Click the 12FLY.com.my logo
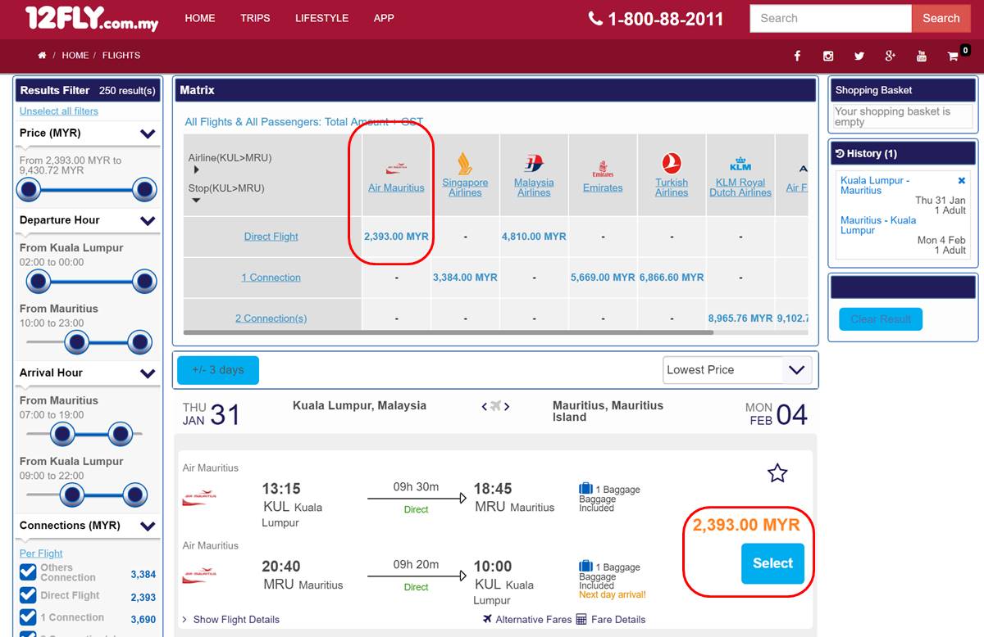984x637 pixels. tap(92, 18)
